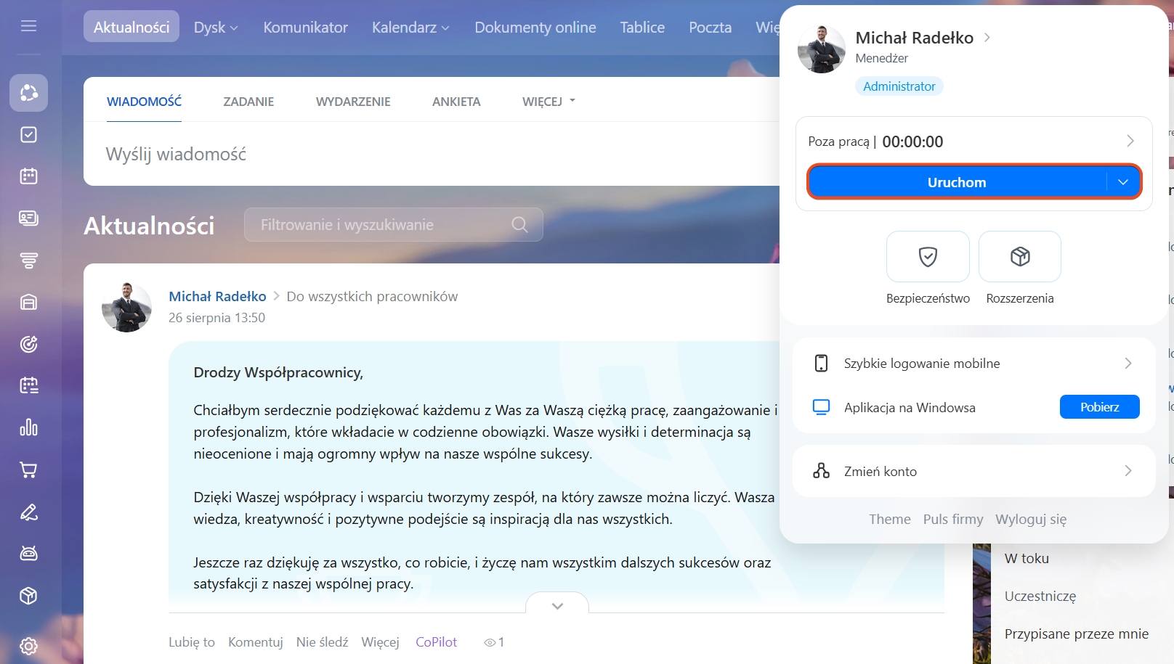Click the search magnifier in the filter field
The width and height of the screenshot is (1174, 664).
(x=519, y=225)
